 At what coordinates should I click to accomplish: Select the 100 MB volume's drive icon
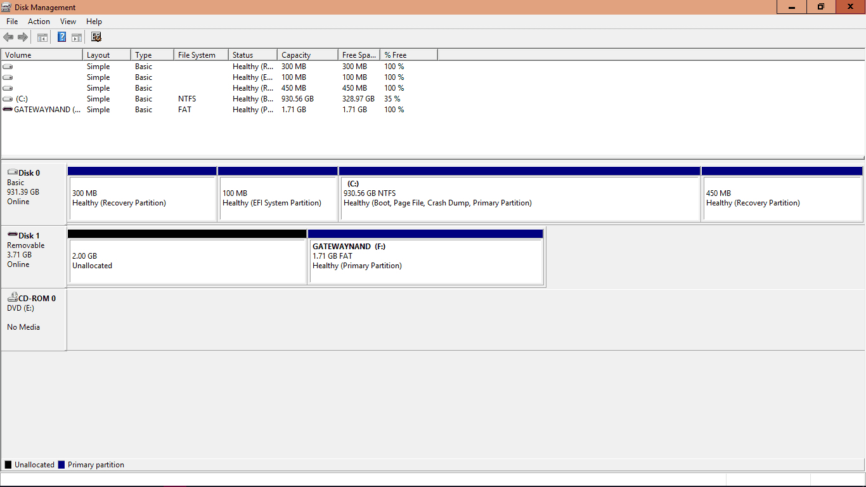(x=8, y=77)
